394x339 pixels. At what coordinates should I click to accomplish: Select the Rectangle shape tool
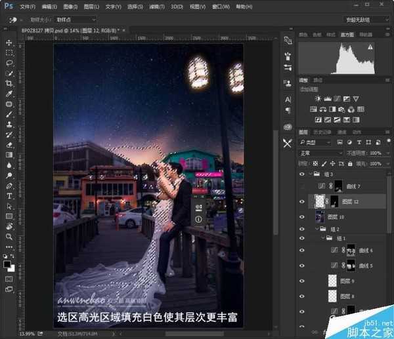click(x=9, y=216)
